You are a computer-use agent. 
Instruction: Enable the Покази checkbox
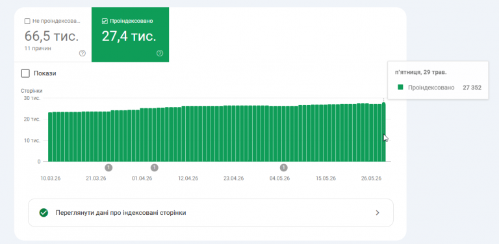(x=25, y=73)
